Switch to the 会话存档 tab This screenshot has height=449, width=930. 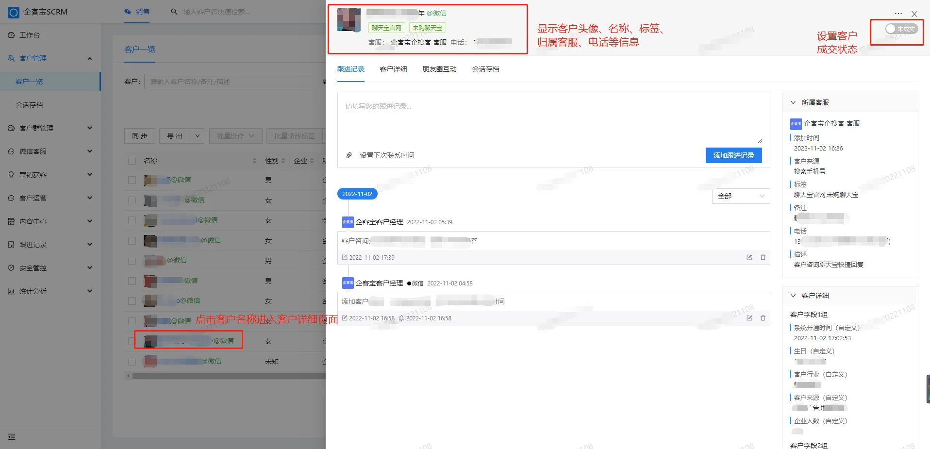coord(486,69)
